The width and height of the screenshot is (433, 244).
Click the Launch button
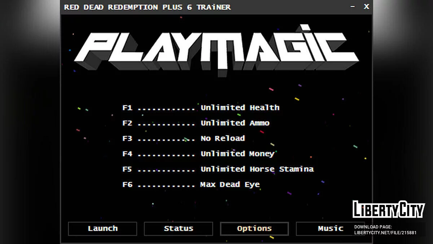102,228
